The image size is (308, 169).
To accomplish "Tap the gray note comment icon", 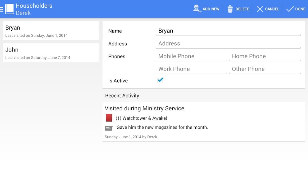I will coord(109,128).
